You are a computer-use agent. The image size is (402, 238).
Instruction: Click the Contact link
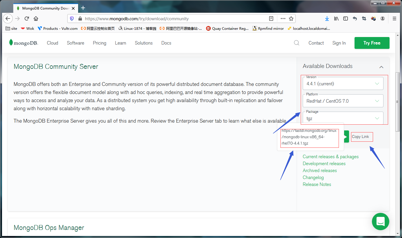tap(316, 43)
